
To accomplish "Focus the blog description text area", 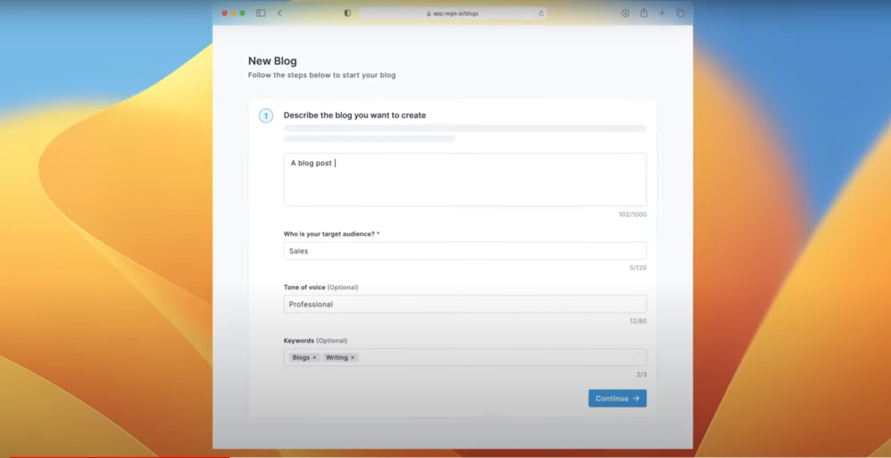I will pyautogui.click(x=465, y=180).
